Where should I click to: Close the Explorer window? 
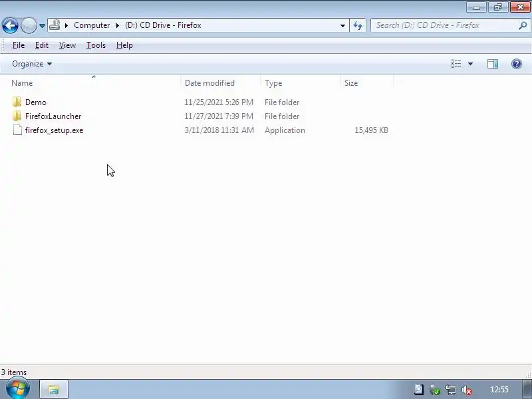click(520, 7)
